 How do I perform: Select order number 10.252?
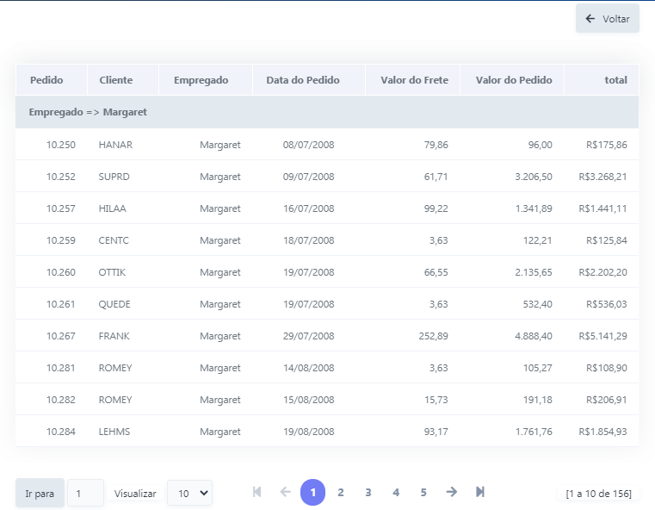(x=60, y=177)
